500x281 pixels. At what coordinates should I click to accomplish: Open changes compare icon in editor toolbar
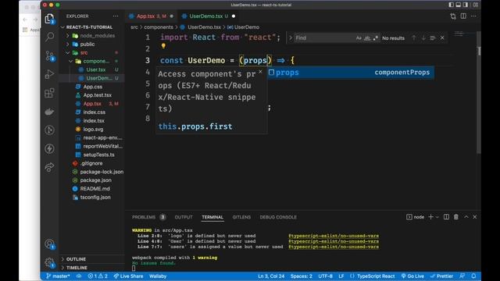pyautogui.click(x=453, y=16)
